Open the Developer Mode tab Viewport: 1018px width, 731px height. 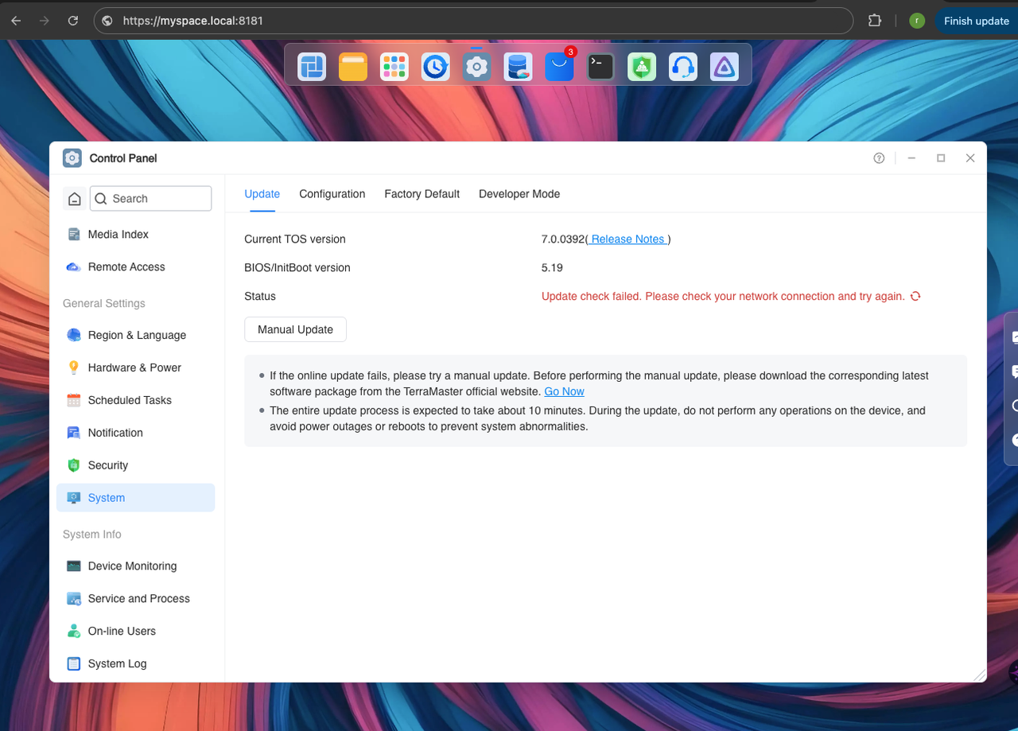(x=519, y=194)
